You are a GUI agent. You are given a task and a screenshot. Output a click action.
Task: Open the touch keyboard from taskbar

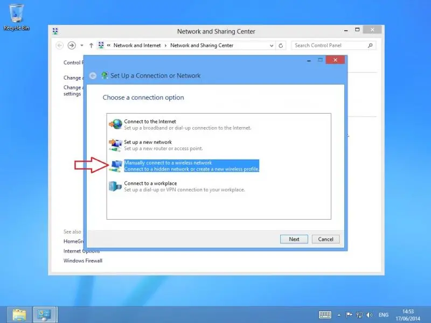(325, 314)
